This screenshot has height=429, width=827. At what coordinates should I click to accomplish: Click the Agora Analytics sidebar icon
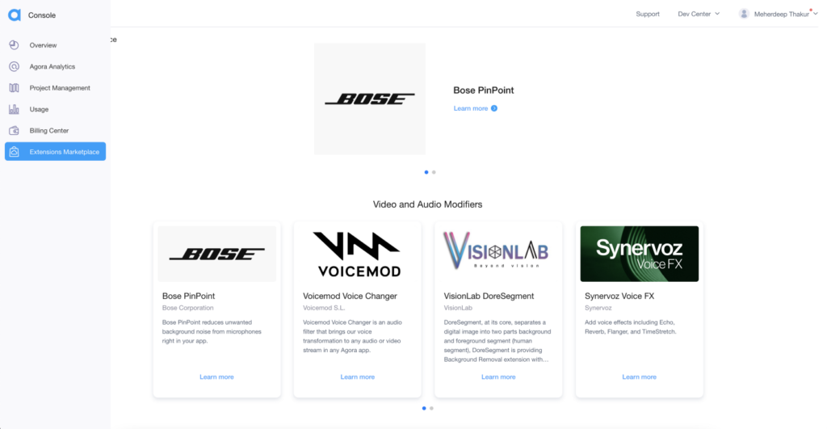(x=15, y=66)
